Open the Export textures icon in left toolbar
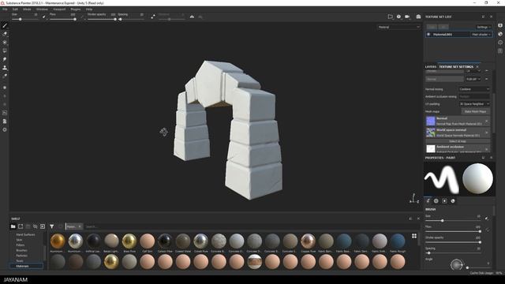The width and height of the screenshot is (505, 284). tap(5, 113)
